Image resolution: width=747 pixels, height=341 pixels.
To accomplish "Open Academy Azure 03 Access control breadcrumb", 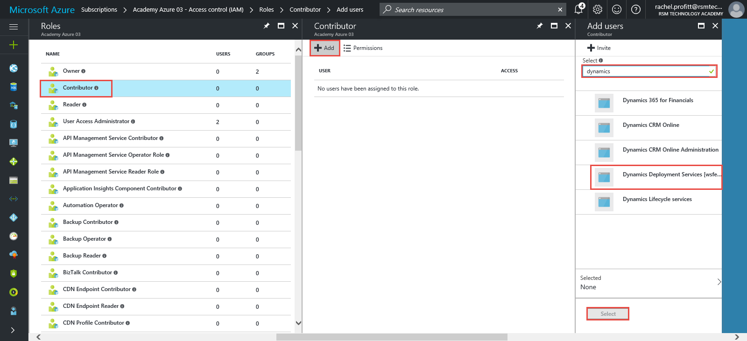I will tap(188, 9).
